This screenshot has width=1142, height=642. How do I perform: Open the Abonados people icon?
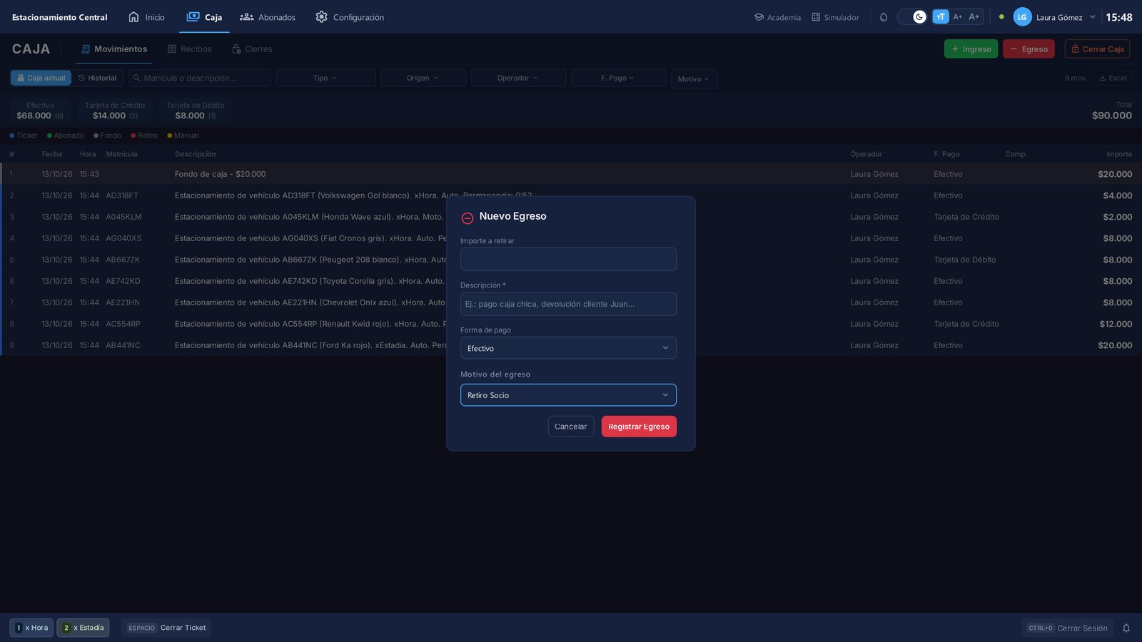pos(247,16)
